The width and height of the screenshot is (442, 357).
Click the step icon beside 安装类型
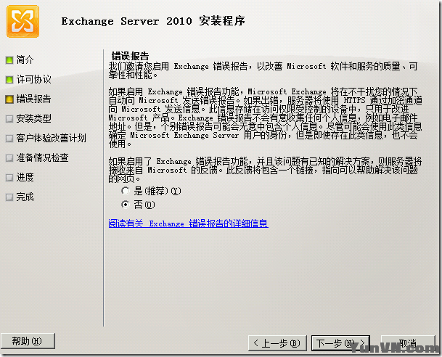click(x=9, y=119)
